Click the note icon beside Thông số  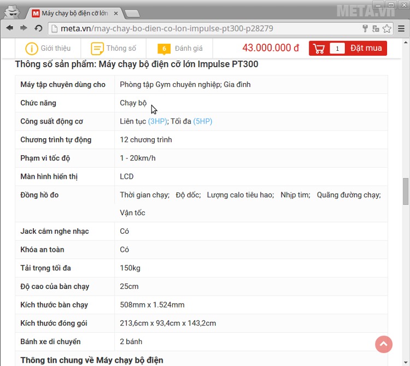[97, 49]
